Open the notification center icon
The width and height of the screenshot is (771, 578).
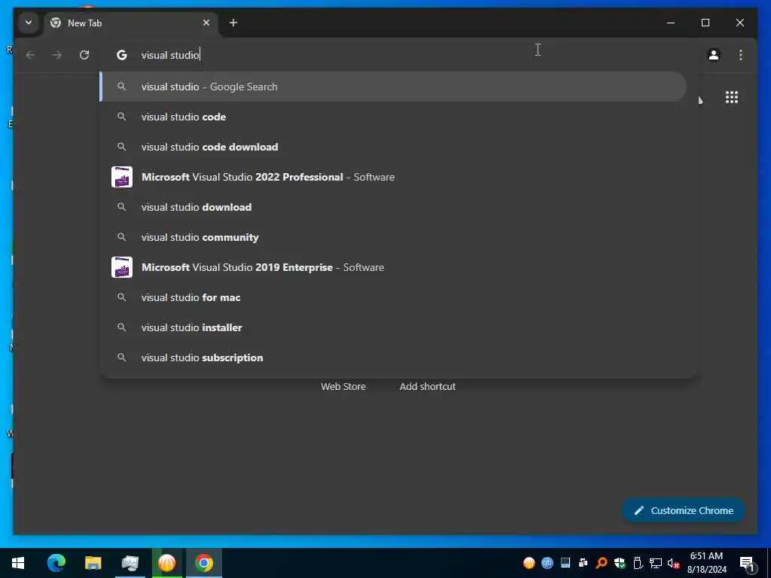[x=747, y=564]
